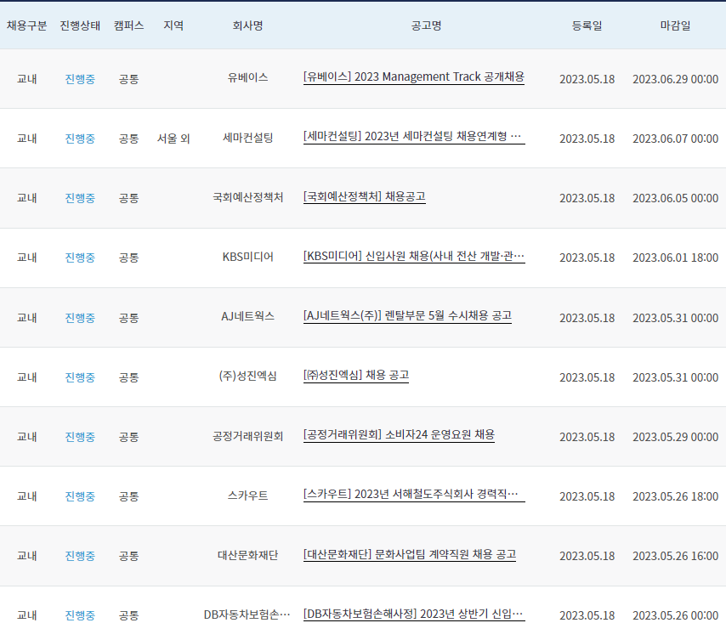Click the 회사명 column header
The height and width of the screenshot is (640, 726).
point(247,25)
